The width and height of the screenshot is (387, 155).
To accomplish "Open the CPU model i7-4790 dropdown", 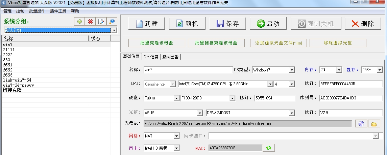I will tap(270, 84).
